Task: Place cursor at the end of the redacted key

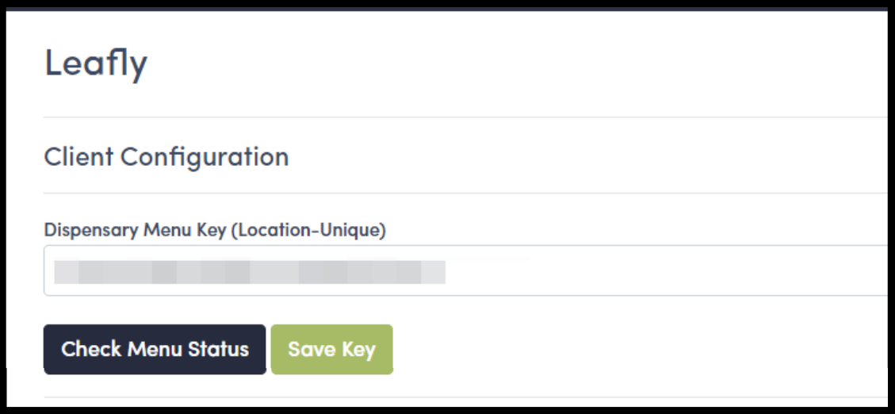Action: pos(446,272)
